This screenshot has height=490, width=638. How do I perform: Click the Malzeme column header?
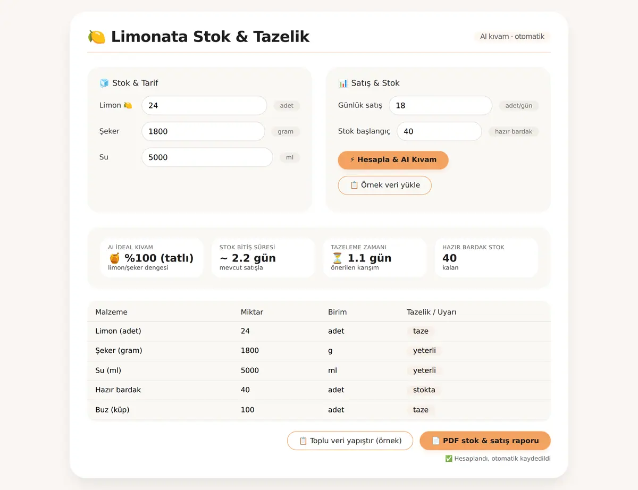111,312
